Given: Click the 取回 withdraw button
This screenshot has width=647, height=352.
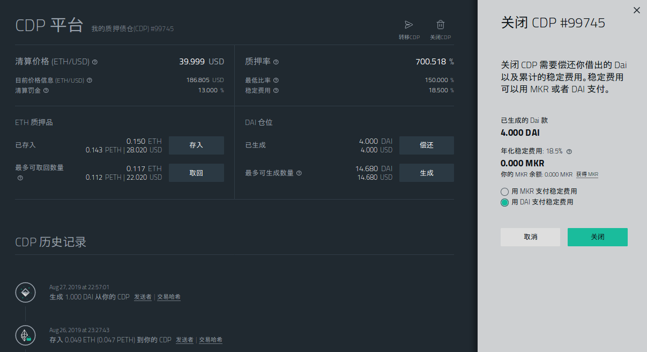Looking at the screenshot, I should (196, 173).
